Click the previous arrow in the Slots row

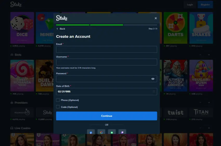tap(200, 55)
